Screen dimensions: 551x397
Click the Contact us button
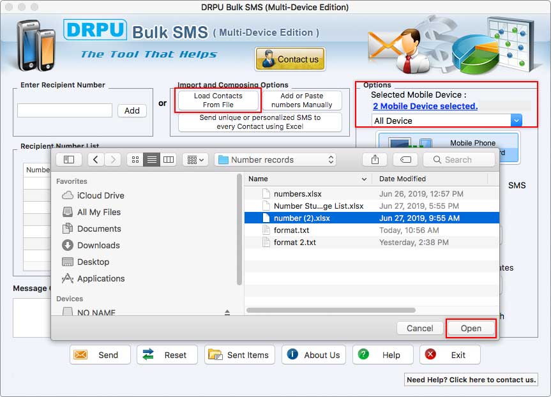(291, 59)
